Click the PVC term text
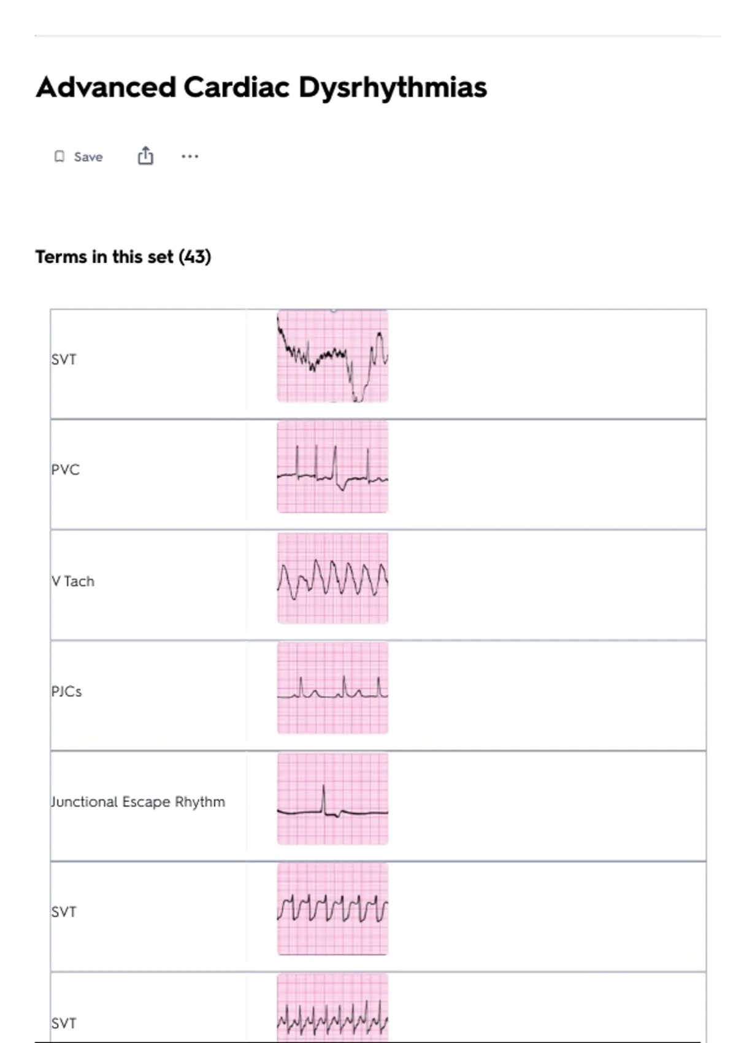 66,470
